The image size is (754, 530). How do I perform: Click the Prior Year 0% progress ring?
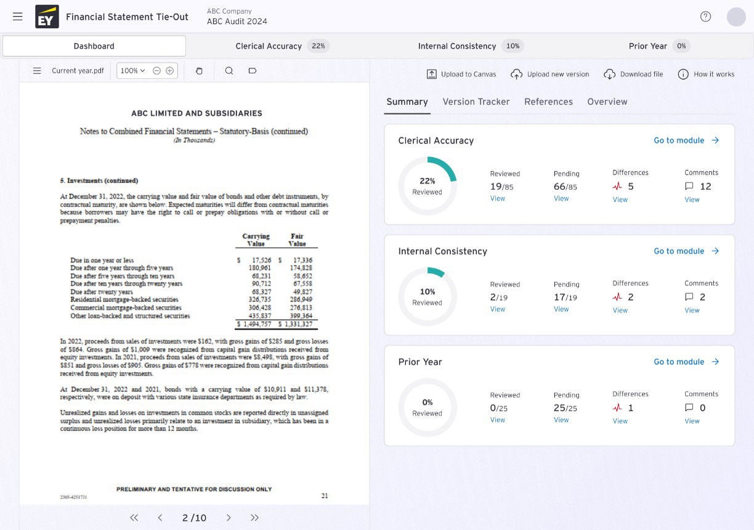tap(427, 407)
